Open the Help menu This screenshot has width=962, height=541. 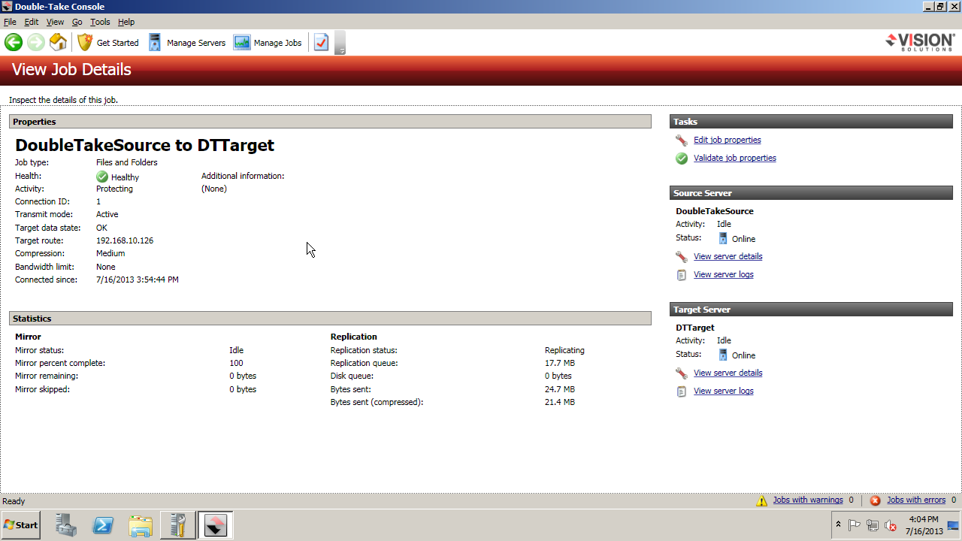(126, 22)
